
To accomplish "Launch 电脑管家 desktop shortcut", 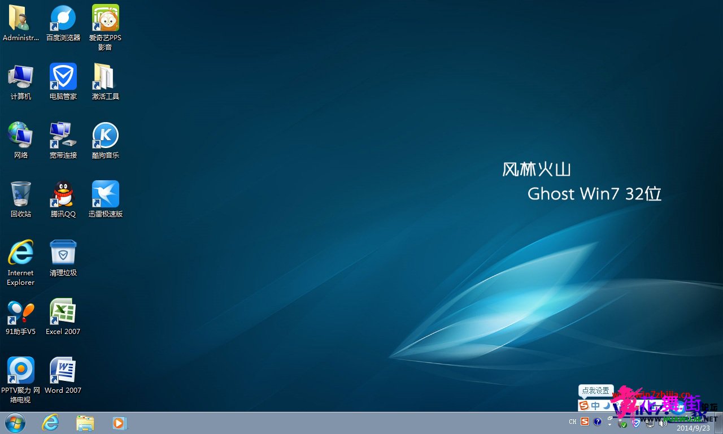I will pyautogui.click(x=63, y=82).
